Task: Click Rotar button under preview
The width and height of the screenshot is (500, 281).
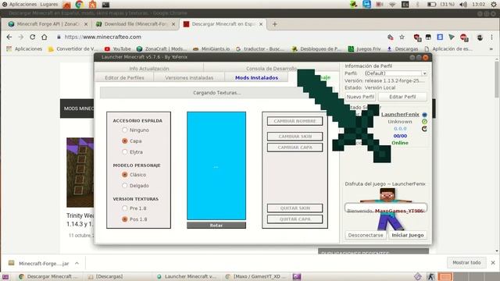Action: [216, 226]
